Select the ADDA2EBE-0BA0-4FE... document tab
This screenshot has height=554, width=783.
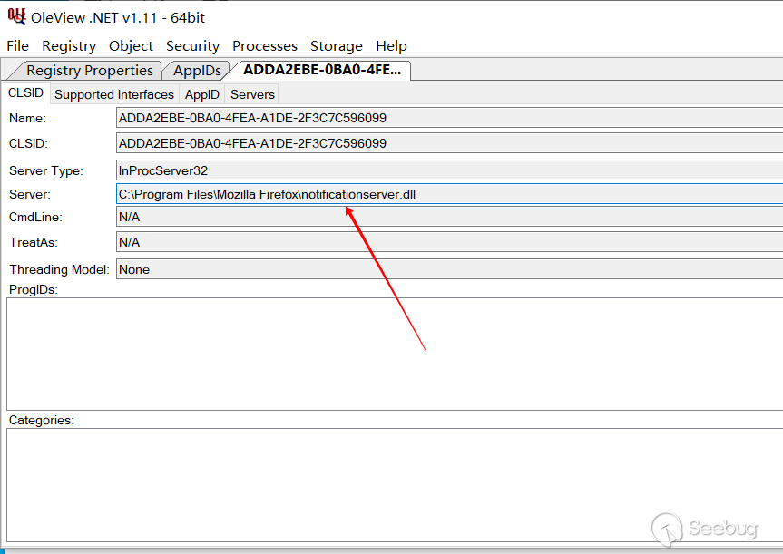coord(321,71)
